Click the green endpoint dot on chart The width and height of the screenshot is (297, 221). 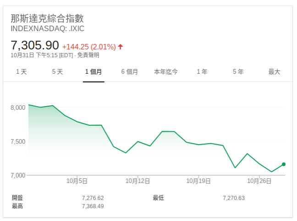(284, 164)
